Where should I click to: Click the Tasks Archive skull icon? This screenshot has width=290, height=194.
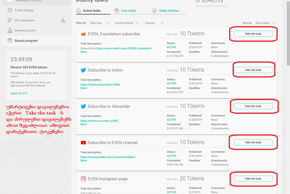(x=154, y=10)
